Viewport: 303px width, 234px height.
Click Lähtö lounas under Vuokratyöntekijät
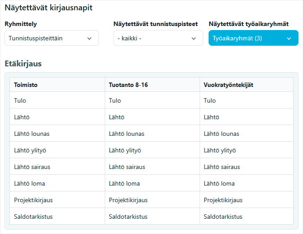point(221,134)
